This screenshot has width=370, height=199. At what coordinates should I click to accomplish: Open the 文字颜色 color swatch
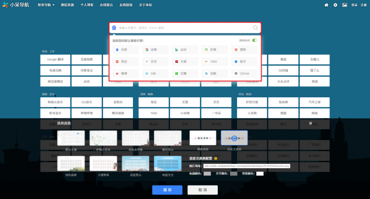(x=234, y=174)
